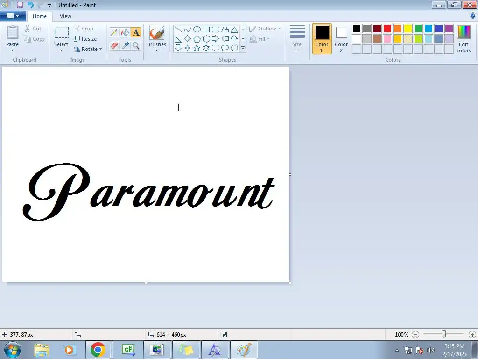The width and height of the screenshot is (478, 359).
Task: Activate Color 1 selector
Action: click(x=322, y=39)
